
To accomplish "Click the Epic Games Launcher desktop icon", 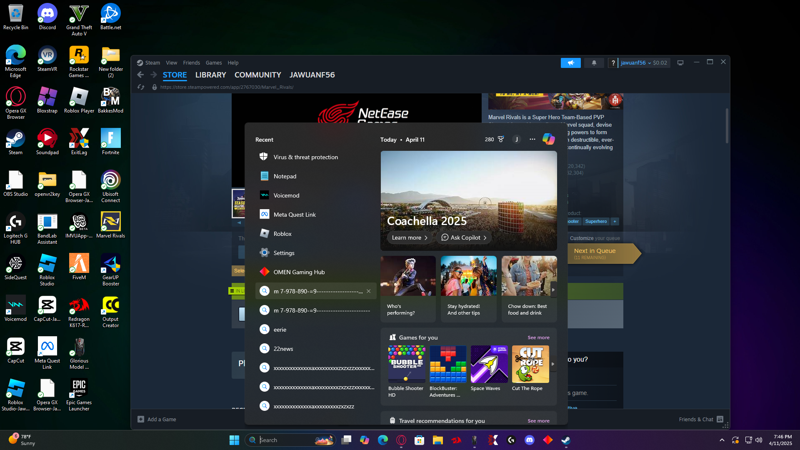I will [79, 395].
